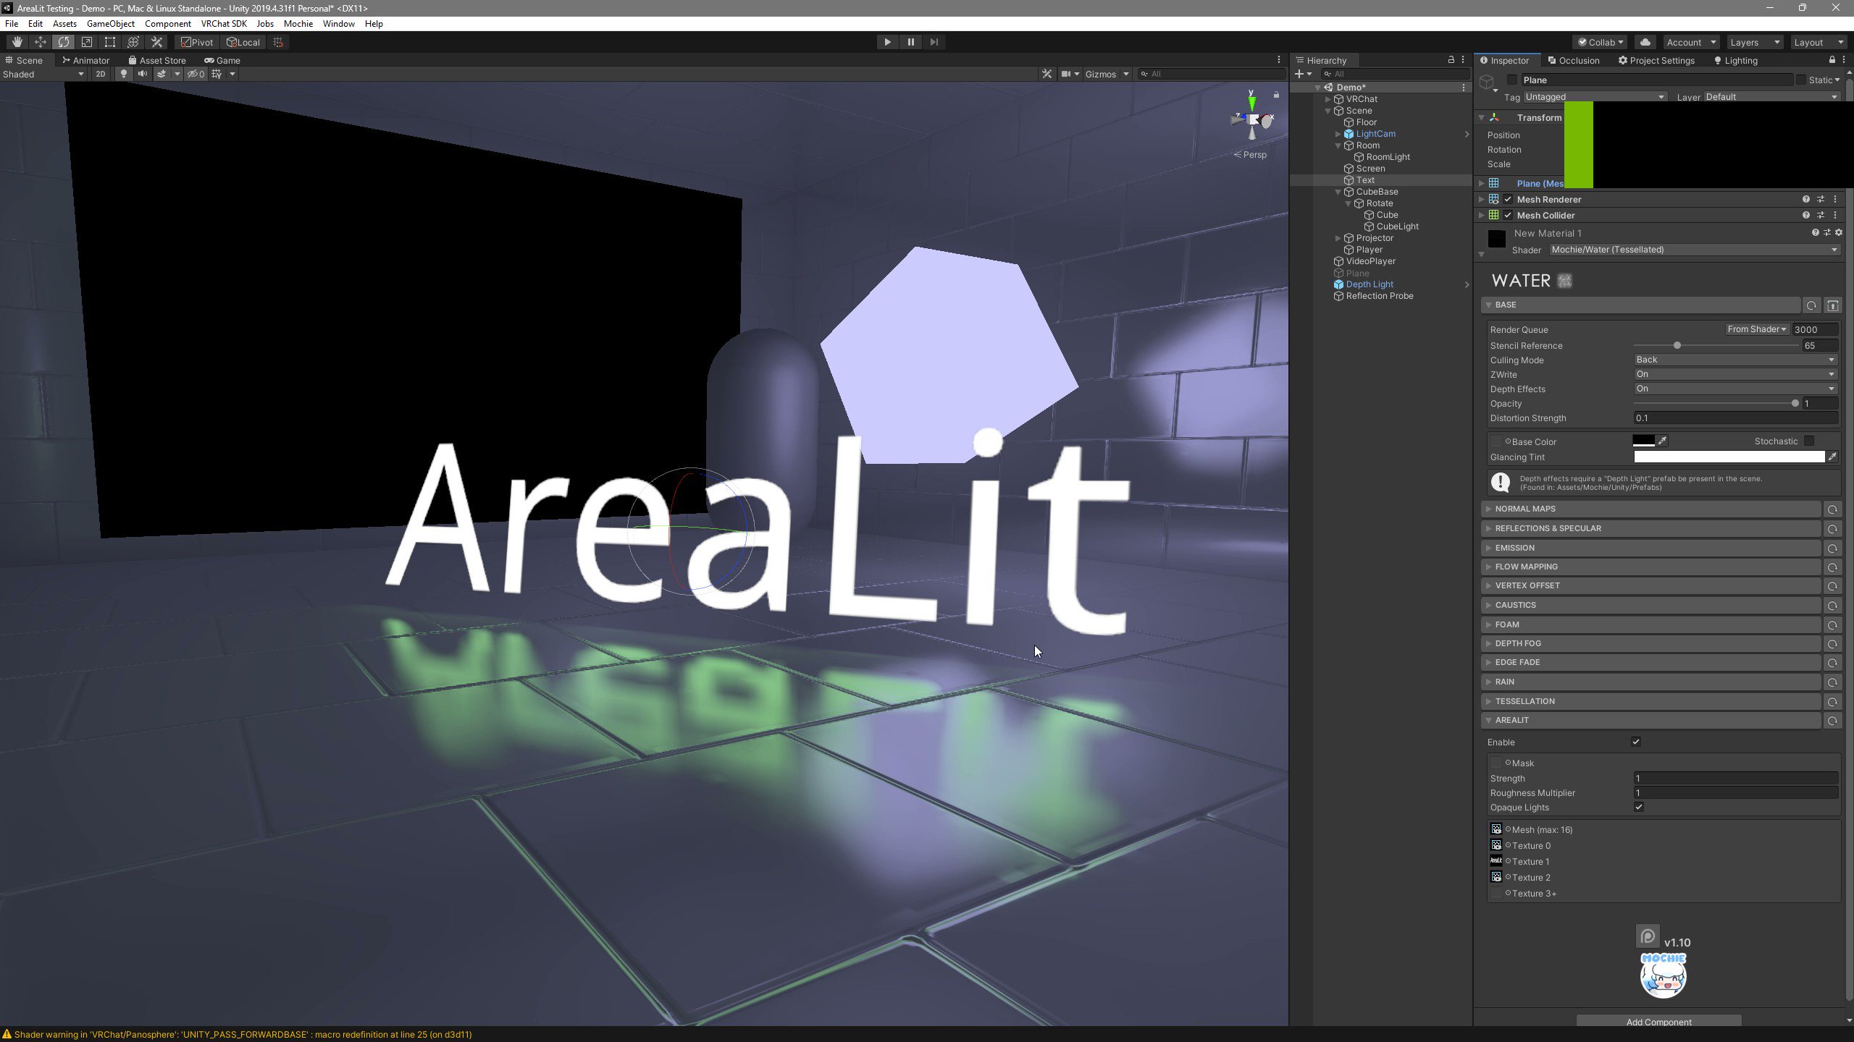Open the New Material 1 settings gear

click(1839, 232)
